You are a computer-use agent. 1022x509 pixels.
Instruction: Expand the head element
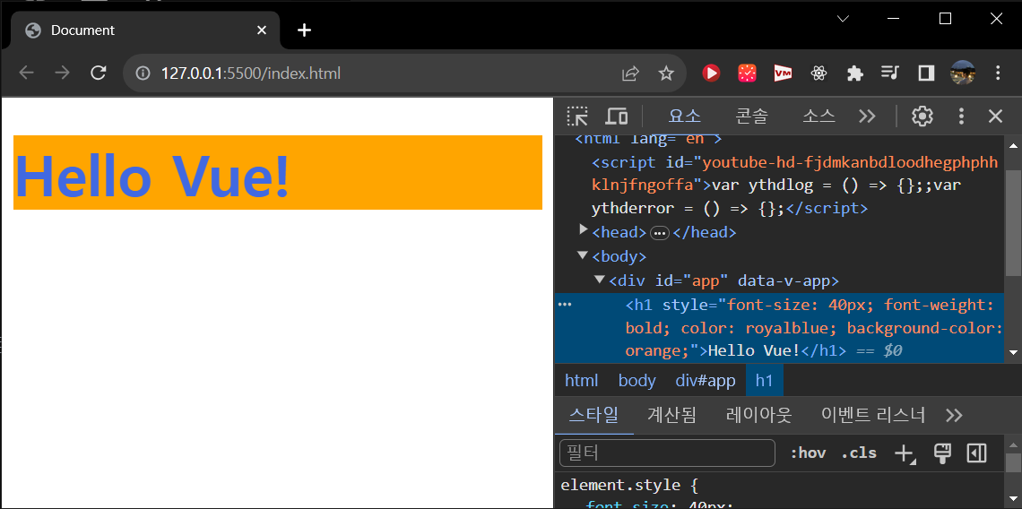pos(584,230)
